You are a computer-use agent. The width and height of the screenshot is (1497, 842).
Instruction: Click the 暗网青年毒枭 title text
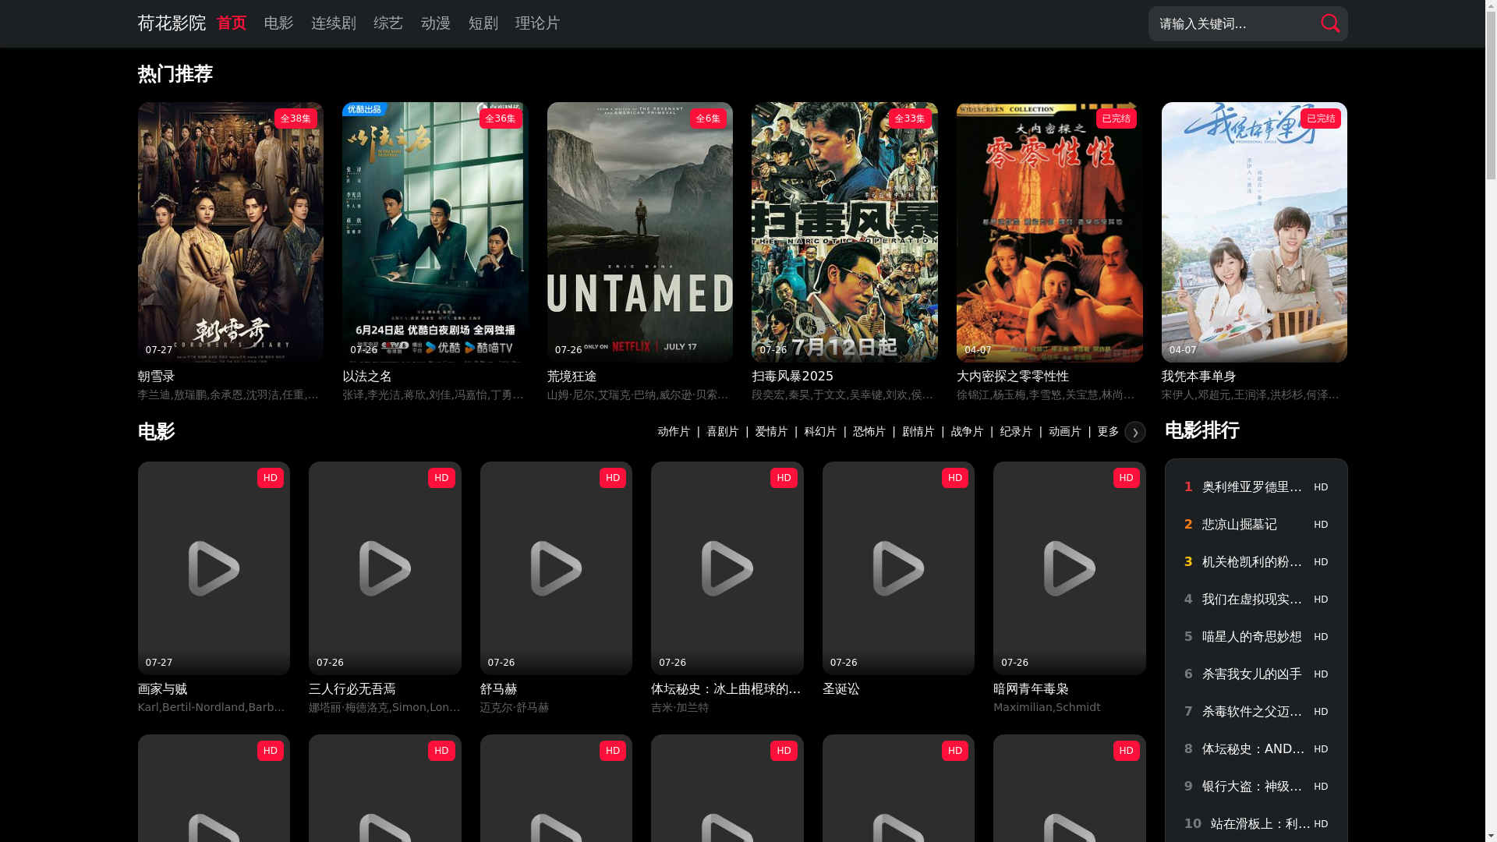[x=1031, y=689]
